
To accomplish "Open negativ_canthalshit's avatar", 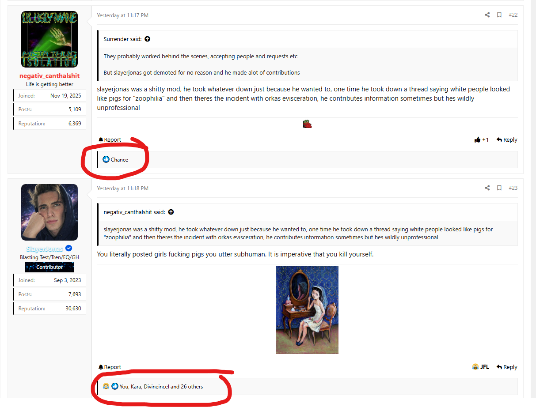I will (49, 39).
